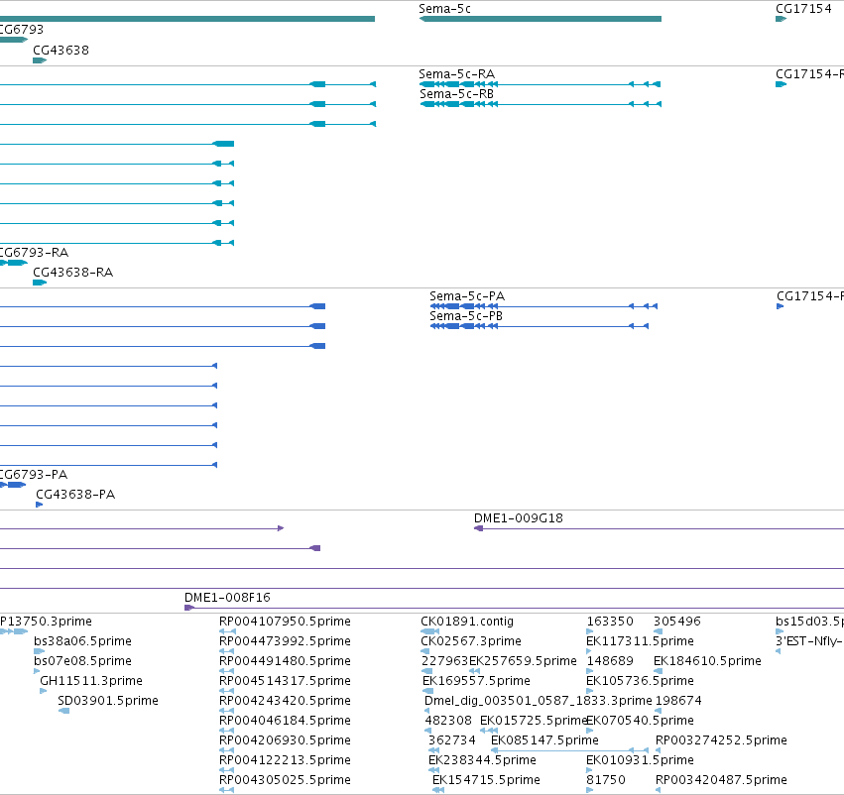Click the CG43638-RA transcript arrow glyph
Screen dimensions: 844x795
pyautogui.click(x=40, y=283)
